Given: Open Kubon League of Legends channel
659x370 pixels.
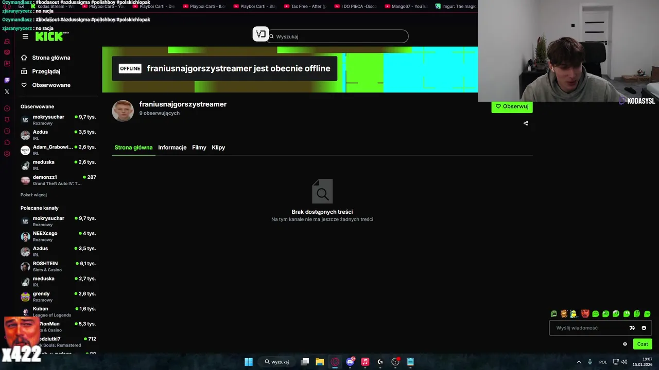Looking at the screenshot, I should click(x=58, y=311).
